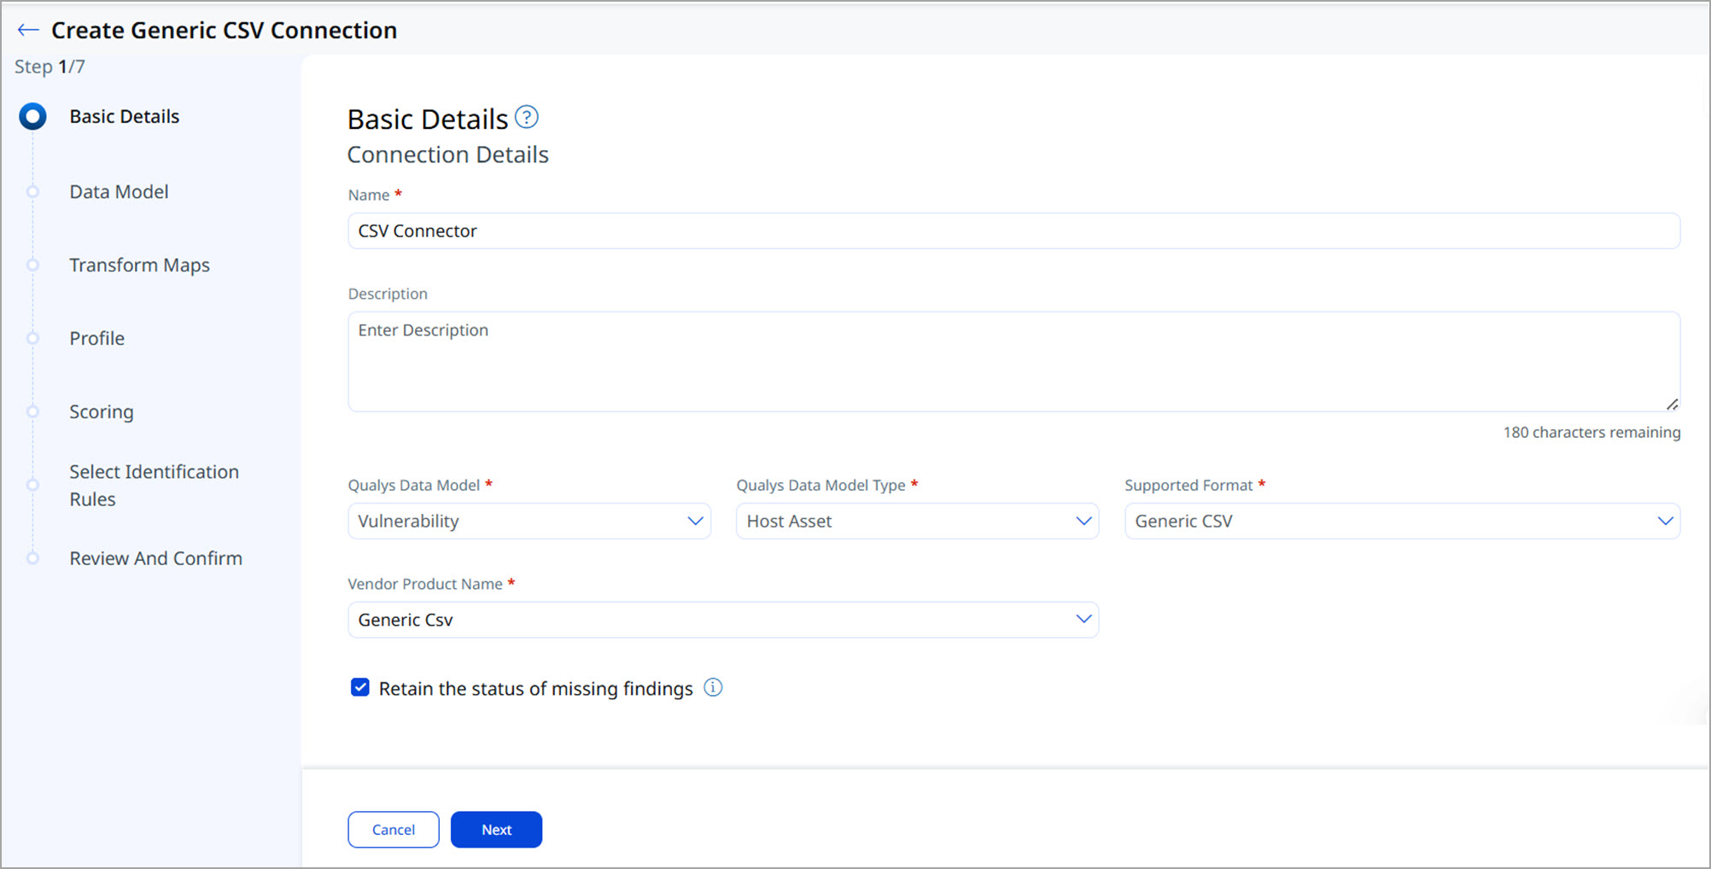This screenshot has width=1711, height=869.
Task: Click the Name input field
Action: tap(1013, 230)
